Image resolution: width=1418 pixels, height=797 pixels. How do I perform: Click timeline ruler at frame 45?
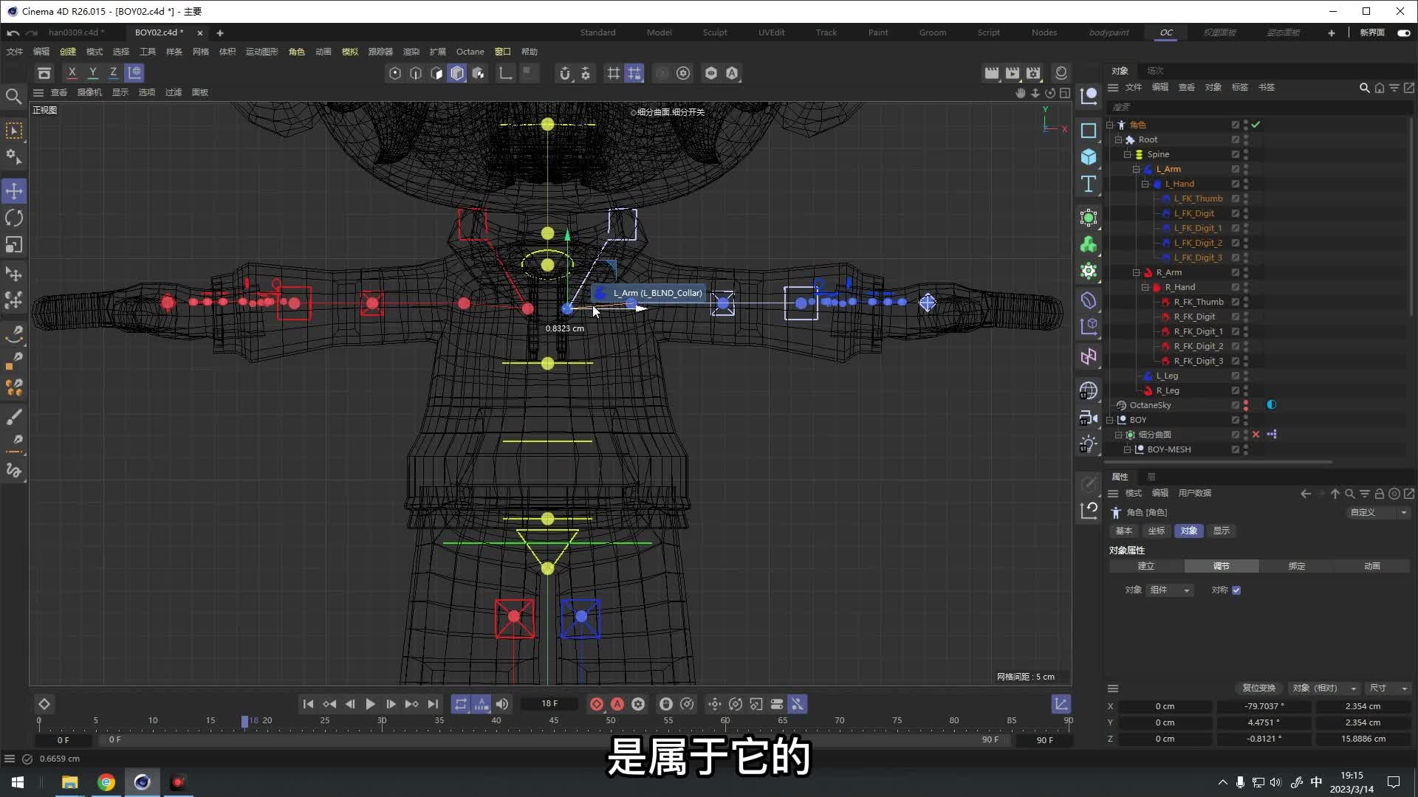point(554,721)
